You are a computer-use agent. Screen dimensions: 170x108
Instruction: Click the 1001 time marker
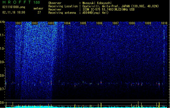pyautogui.click(x=19, y=23)
